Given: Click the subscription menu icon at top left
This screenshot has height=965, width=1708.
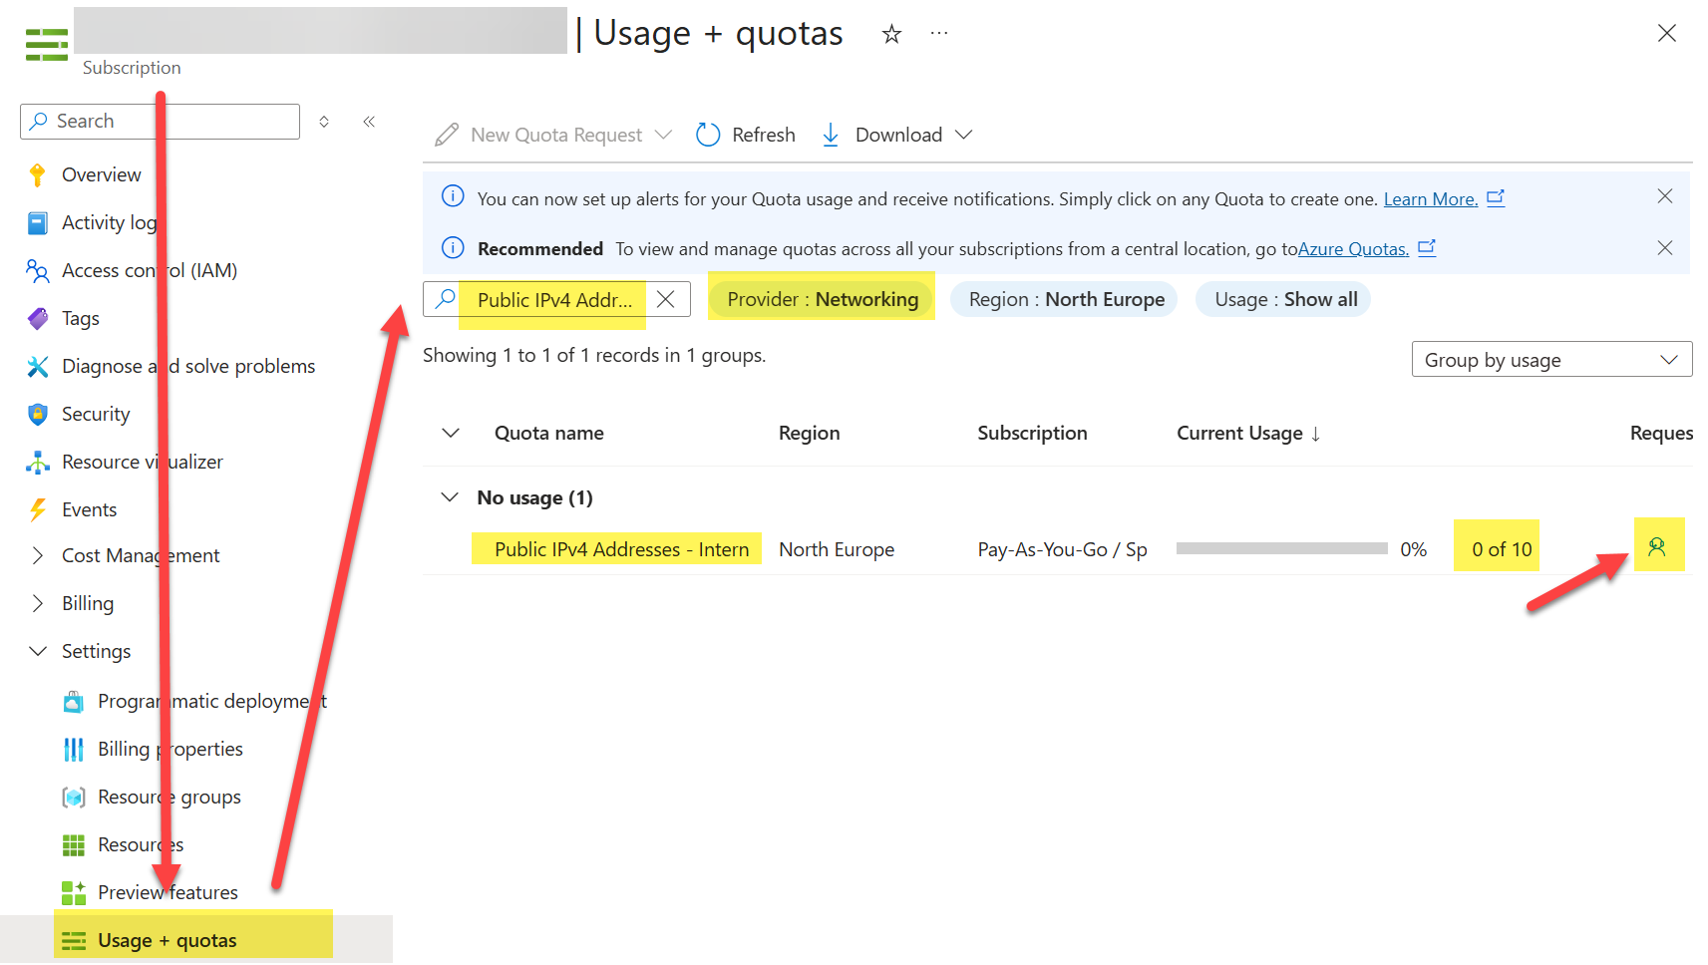Looking at the screenshot, I should pos(47,45).
